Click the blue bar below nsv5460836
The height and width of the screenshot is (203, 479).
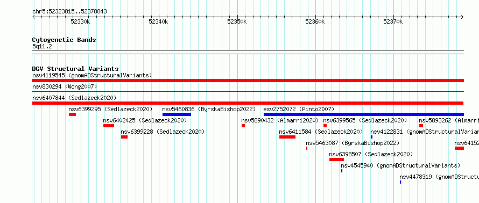point(177,114)
